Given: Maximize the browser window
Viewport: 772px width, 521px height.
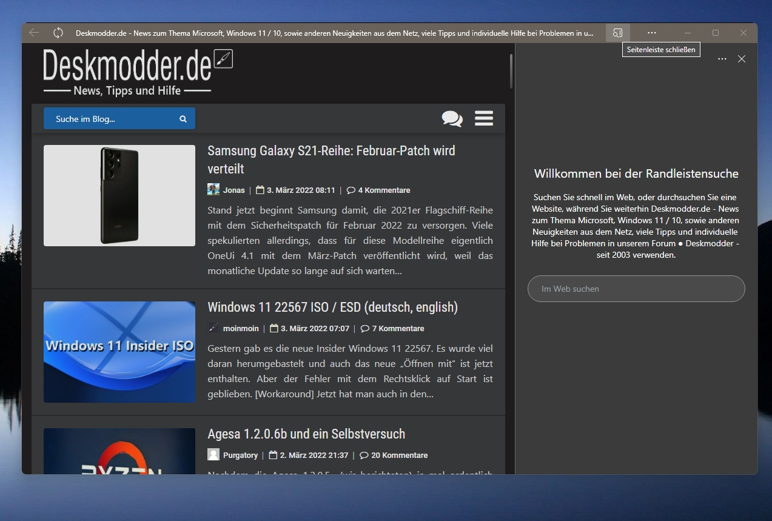Looking at the screenshot, I should (716, 33).
